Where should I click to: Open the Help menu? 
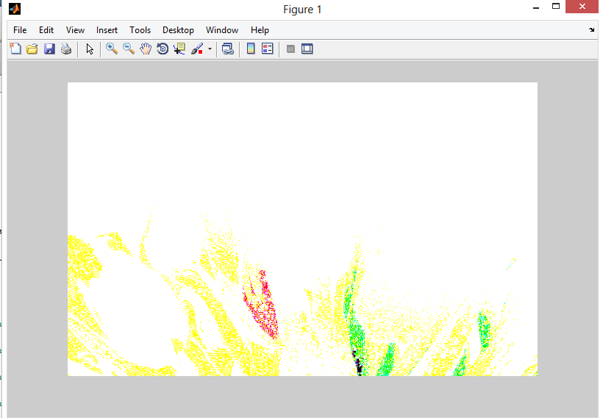(260, 30)
